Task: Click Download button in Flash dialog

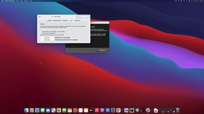Action: point(102,50)
